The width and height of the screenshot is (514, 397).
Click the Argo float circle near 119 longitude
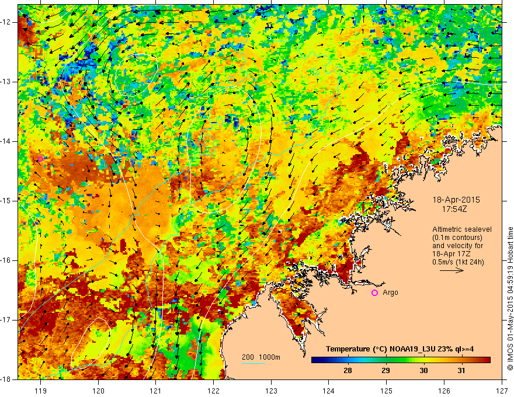(40, 159)
